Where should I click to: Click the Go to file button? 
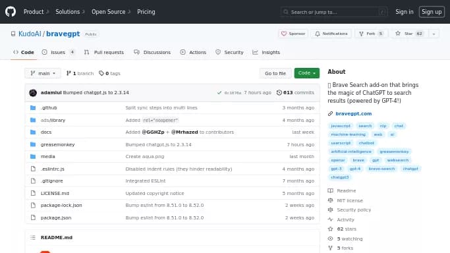tap(275, 73)
